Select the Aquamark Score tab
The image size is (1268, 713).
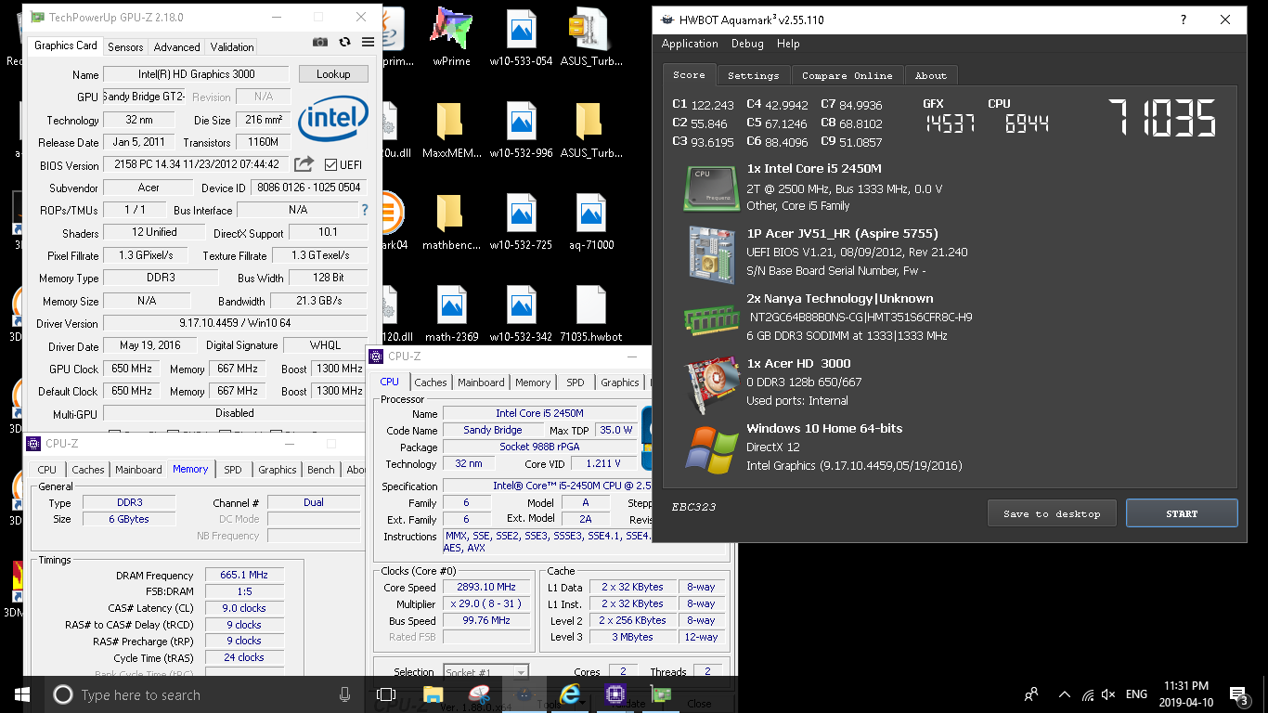coord(689,75)
